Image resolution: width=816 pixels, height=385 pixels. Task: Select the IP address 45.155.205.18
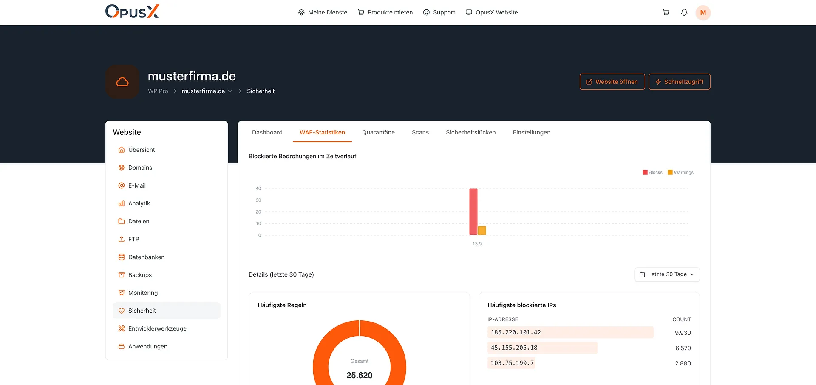tap(514, 348)
